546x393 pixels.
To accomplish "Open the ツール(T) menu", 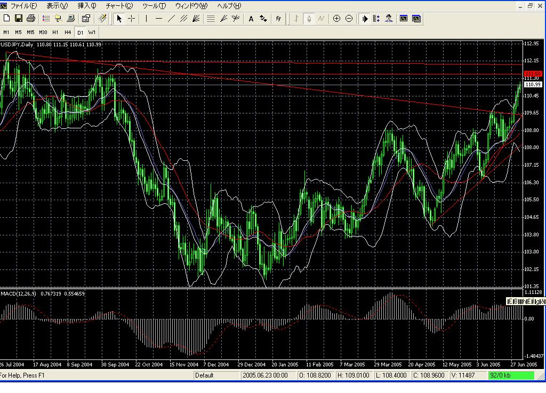I will [x=154, y=6].
